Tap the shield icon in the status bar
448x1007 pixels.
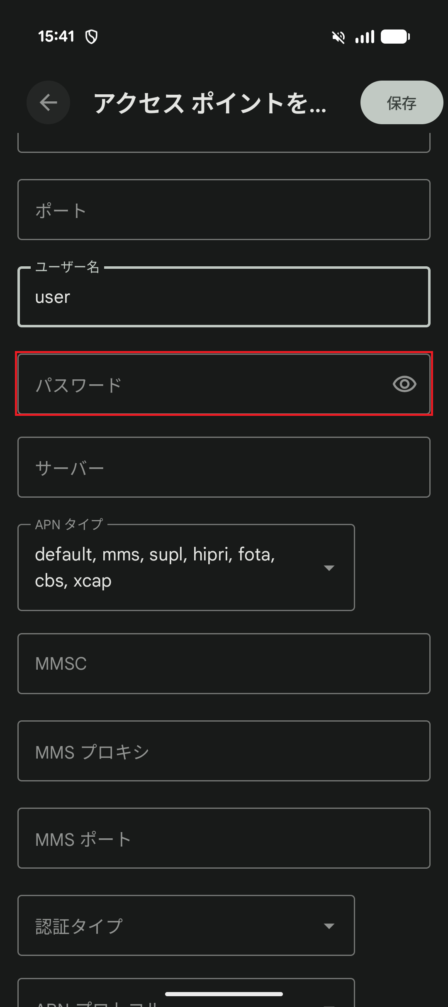pyautogui.click(x=92, y=37)
